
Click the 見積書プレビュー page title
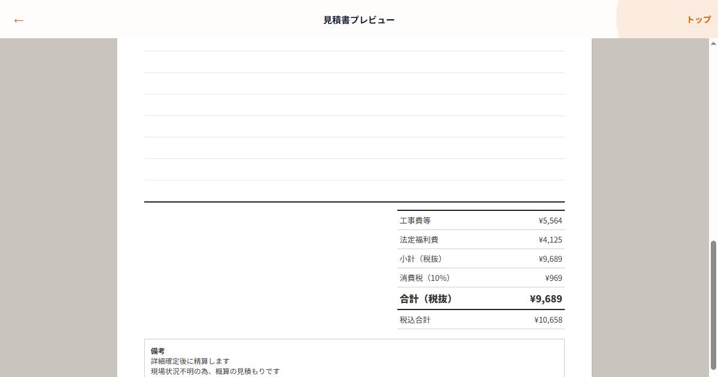tap(359, 20)
